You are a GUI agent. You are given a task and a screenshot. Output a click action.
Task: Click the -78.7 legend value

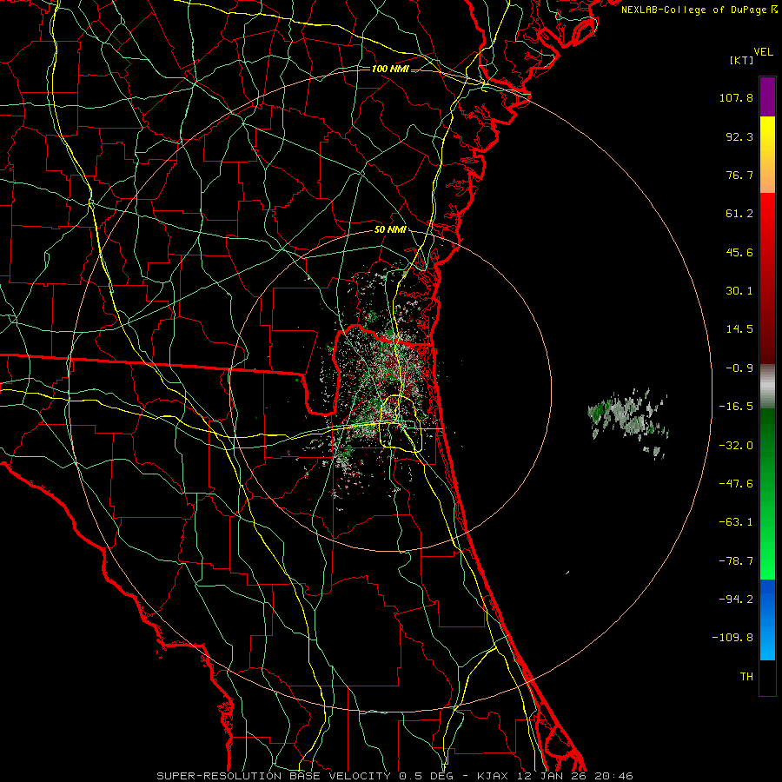(x=736, y=561)
